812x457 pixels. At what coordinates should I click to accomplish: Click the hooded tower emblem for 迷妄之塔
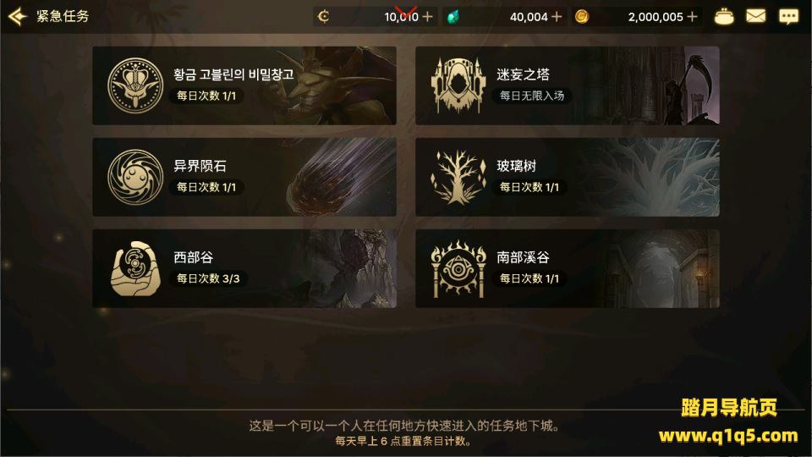pyautogui.click(x=458, y=85)
